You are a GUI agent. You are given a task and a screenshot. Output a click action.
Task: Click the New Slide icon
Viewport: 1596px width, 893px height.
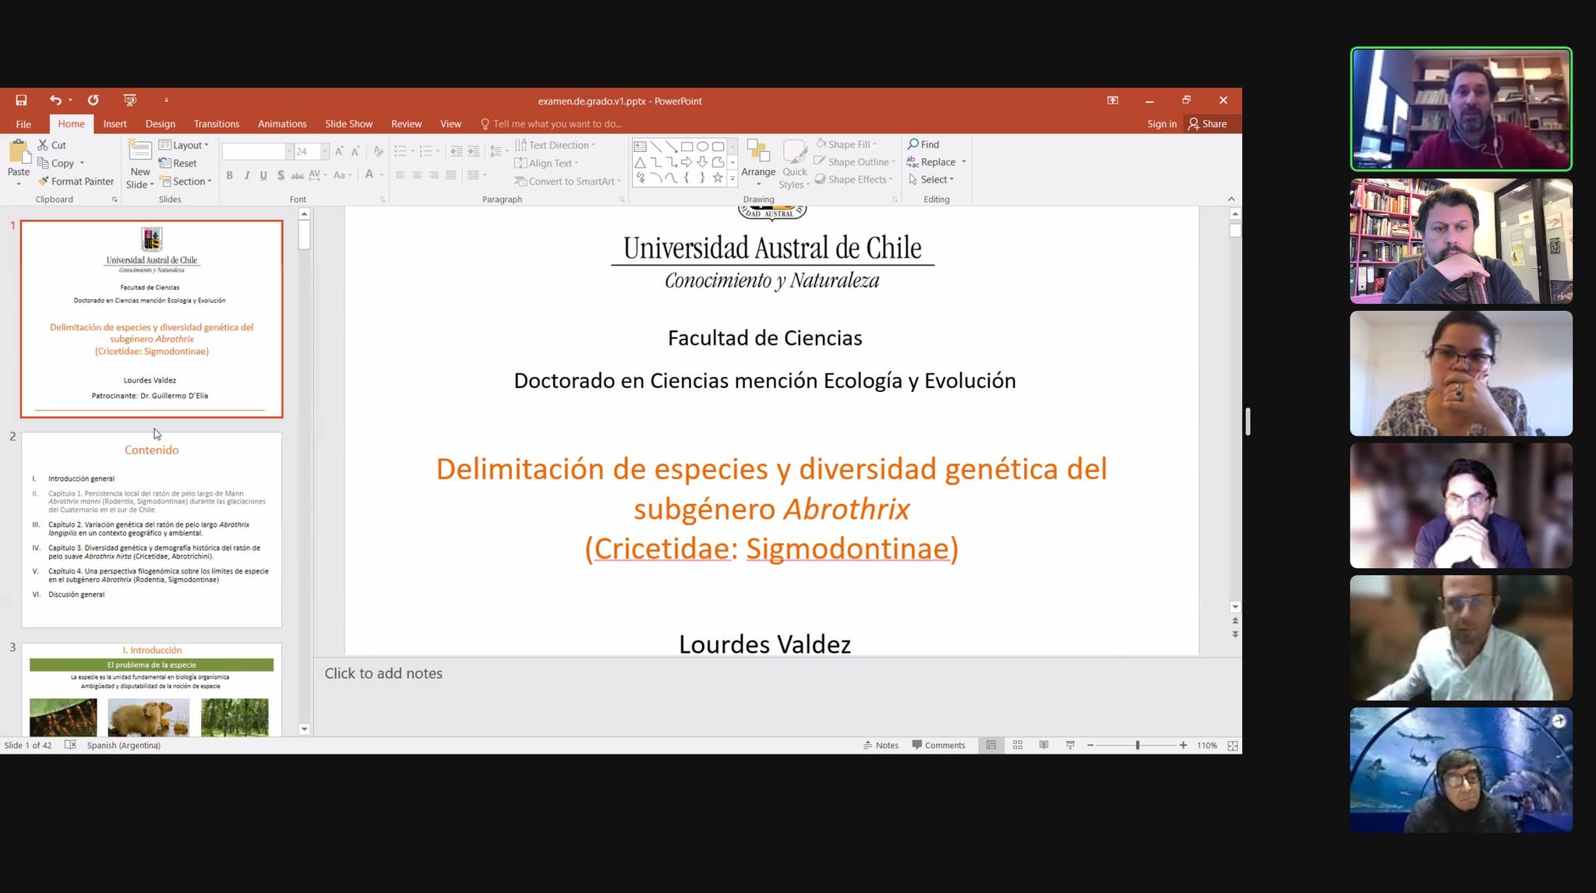pyautogui.click(x=140, y=150)
